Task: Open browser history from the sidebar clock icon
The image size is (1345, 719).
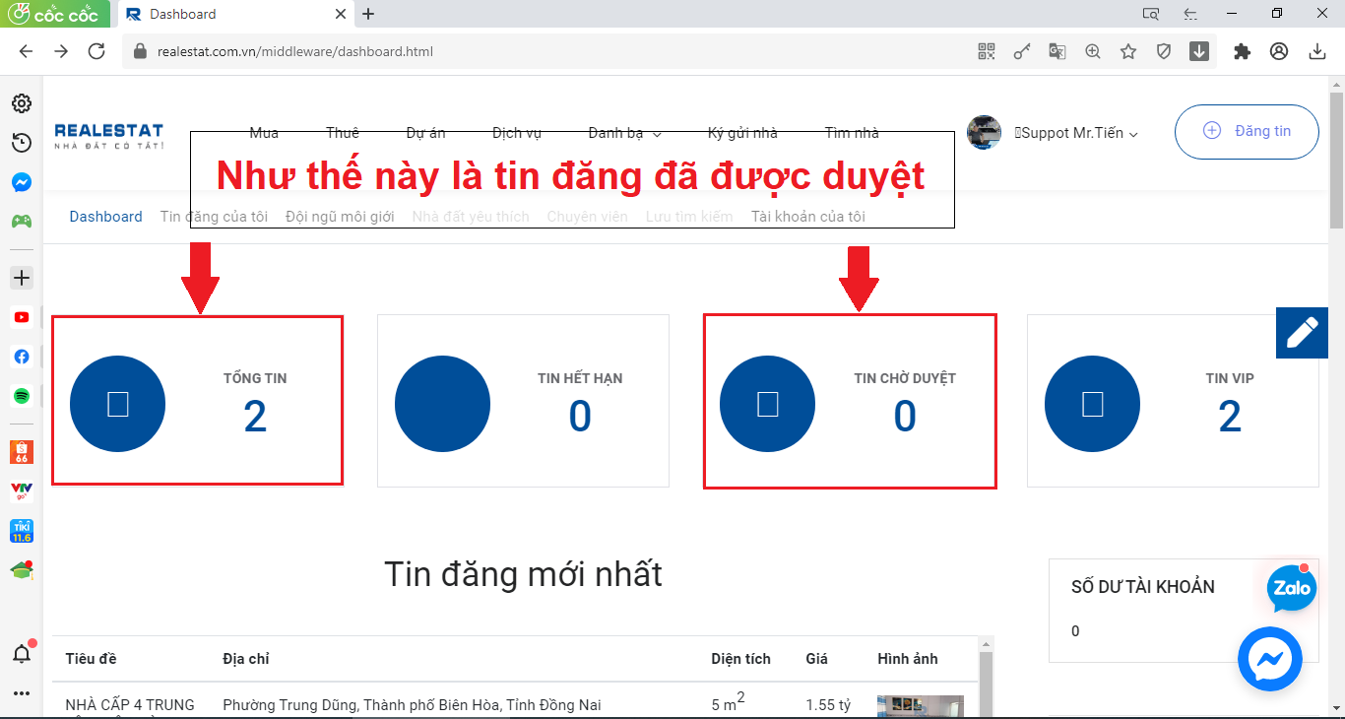Action: [x=21, y=143]
